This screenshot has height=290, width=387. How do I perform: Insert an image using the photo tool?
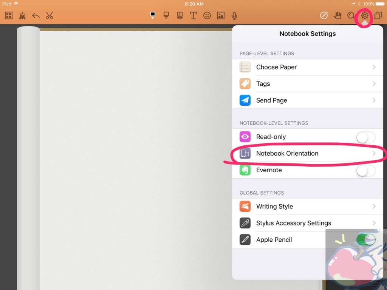pyautogui.click(x=220, y=15)
